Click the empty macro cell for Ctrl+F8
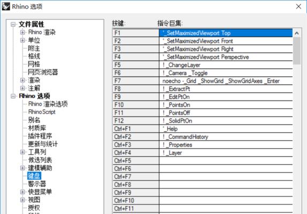This screenshot has width=307, height=214. (226, 185)
